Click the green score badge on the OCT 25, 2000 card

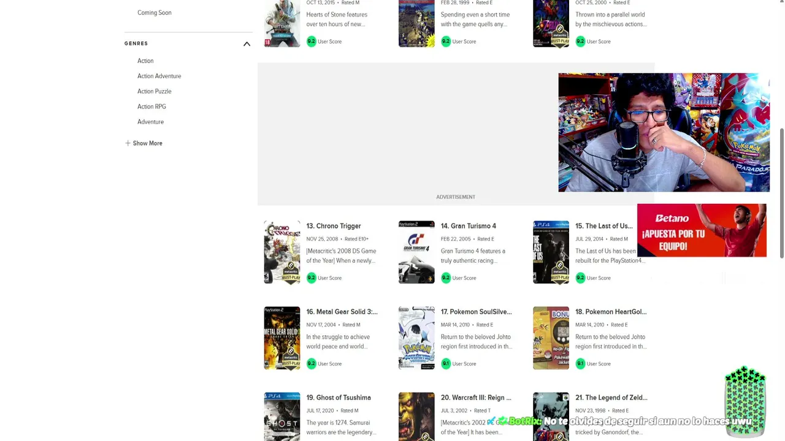point(580,42)
